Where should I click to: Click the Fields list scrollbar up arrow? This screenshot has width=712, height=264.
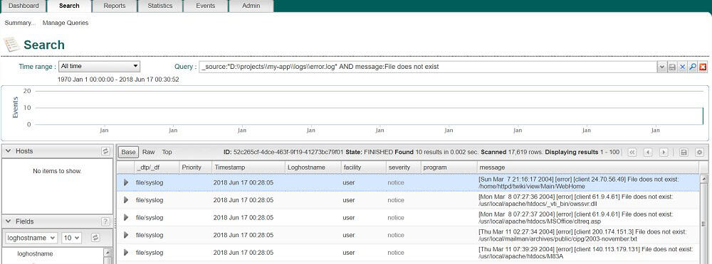coord(108,252)
